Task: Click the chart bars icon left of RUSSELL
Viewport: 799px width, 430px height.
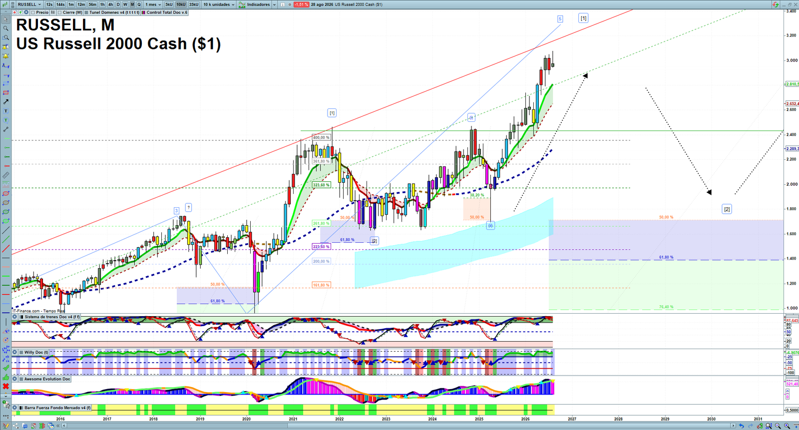Action: (4, 4)
